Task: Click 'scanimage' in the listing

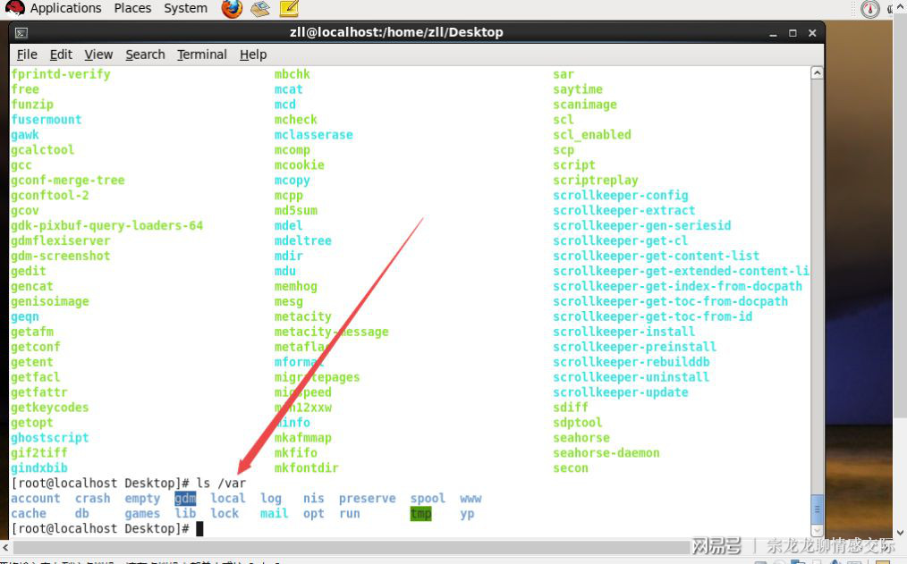Action: click(x=585, y=105)
